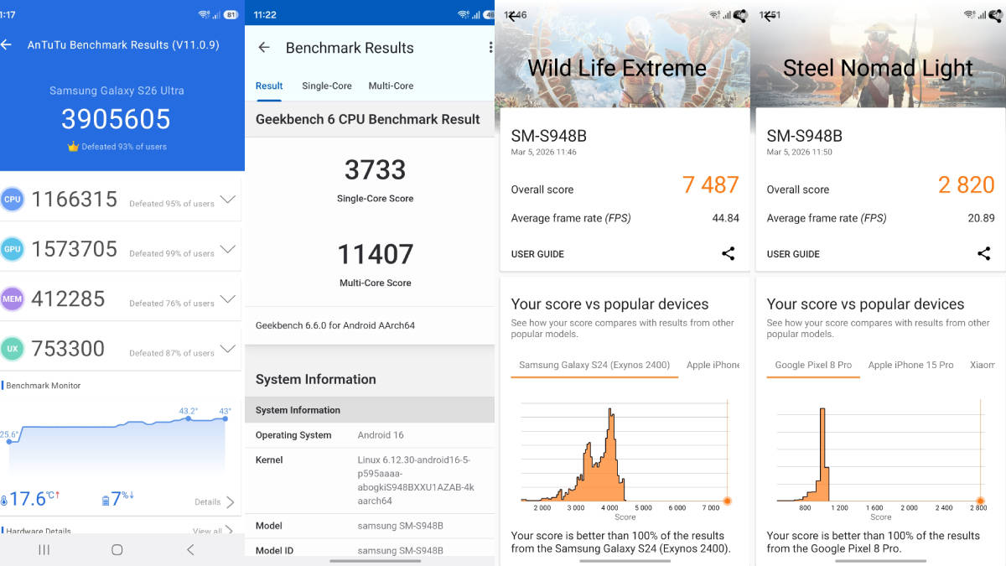Tap the 11407 Multi-Core Score
Viewport: 1006px width, 566px height.
[x=375, y=254]
